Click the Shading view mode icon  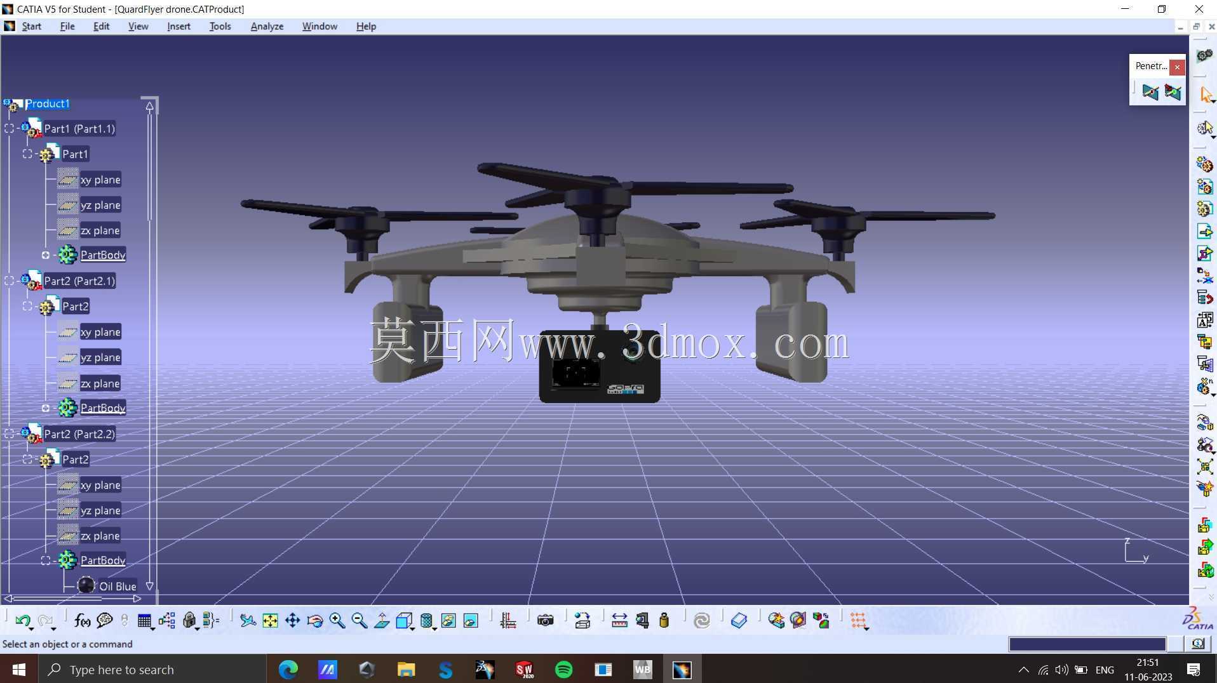click(427, 620)
